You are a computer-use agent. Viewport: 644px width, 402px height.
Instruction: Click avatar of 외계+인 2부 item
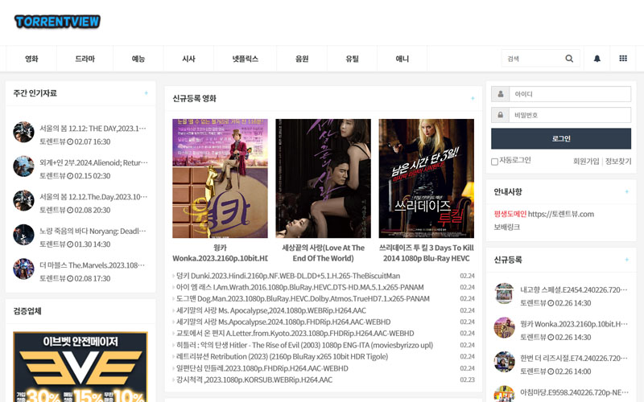coord(23,166)
